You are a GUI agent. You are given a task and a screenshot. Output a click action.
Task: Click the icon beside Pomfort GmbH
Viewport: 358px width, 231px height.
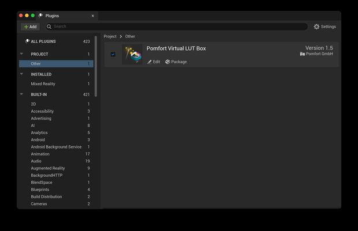pos(303,54)
